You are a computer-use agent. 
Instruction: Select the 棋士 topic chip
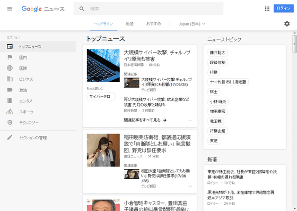(214, 92)
